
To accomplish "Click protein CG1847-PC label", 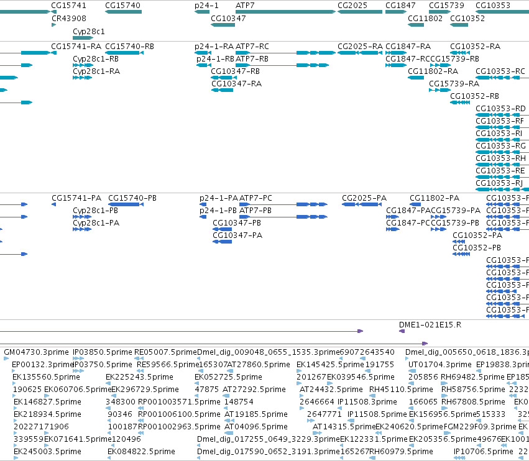I will point(408,223).
